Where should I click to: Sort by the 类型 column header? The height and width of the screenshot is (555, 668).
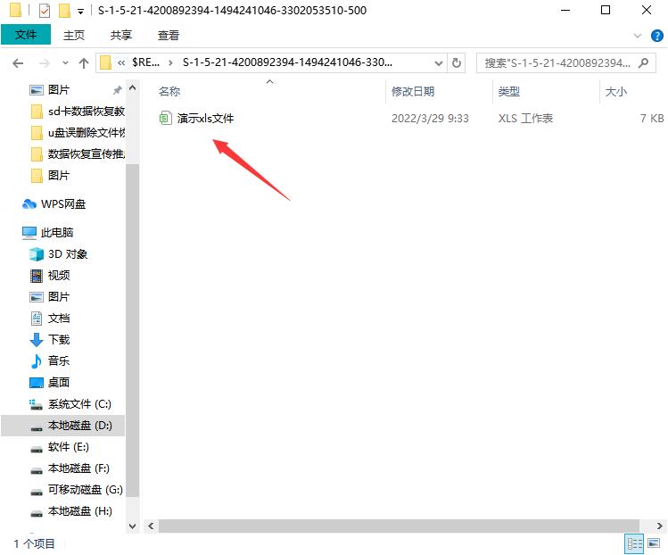508,91
